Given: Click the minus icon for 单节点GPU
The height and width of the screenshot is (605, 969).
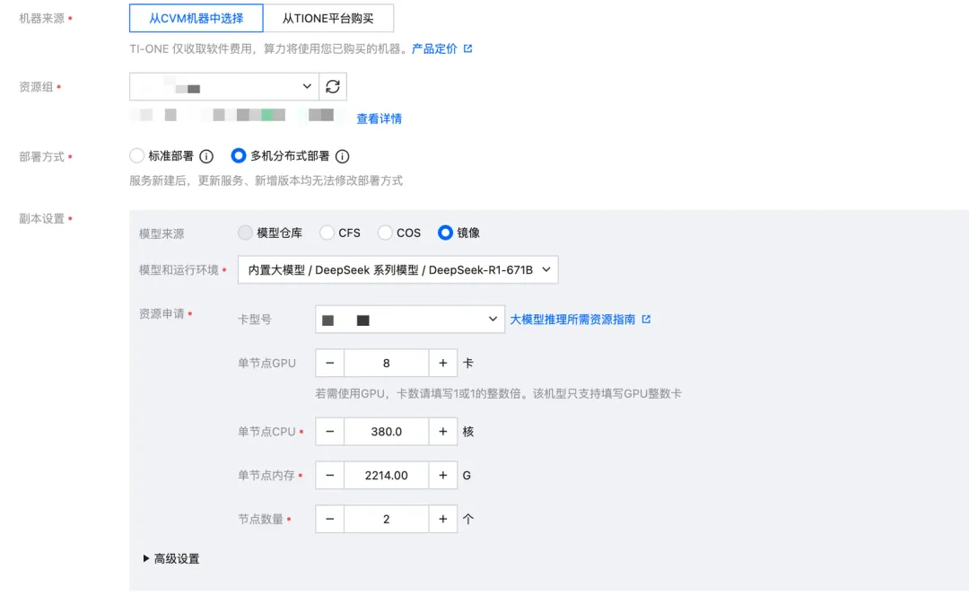Looking at the screenshot, I should coord(330,363).
